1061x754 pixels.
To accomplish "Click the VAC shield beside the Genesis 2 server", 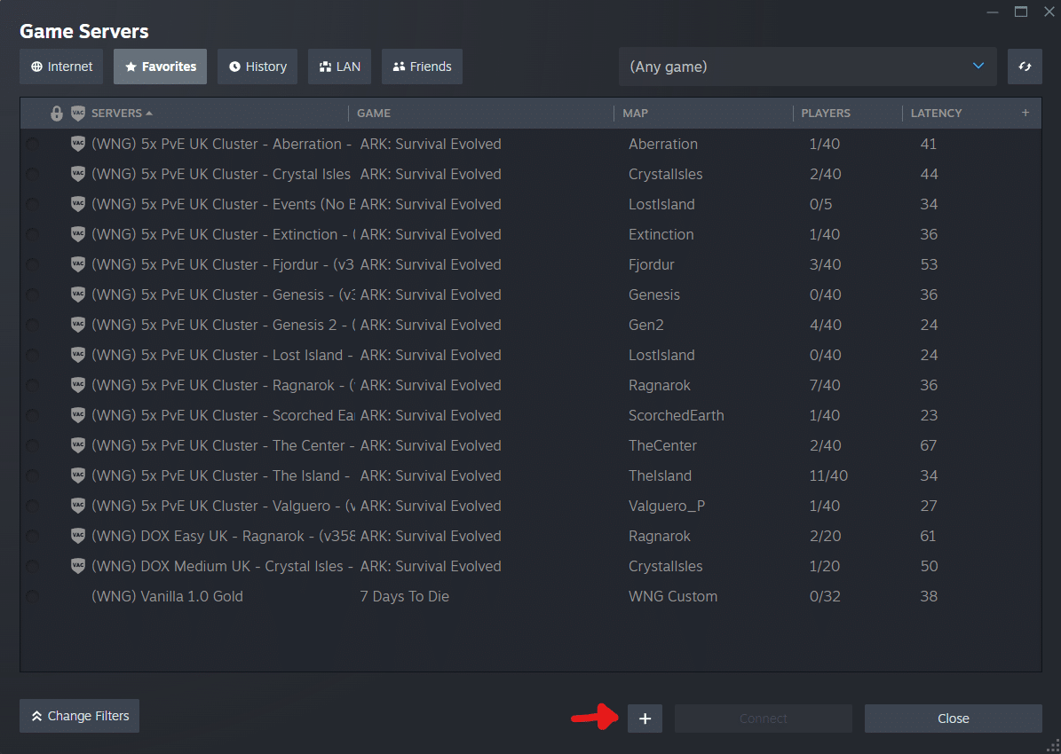I will point(78,325).
